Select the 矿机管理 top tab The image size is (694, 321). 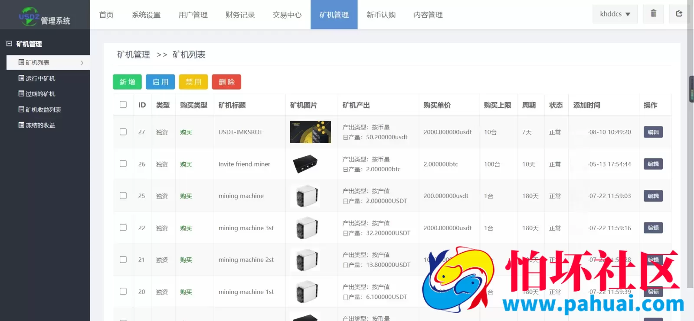point(334,15)
